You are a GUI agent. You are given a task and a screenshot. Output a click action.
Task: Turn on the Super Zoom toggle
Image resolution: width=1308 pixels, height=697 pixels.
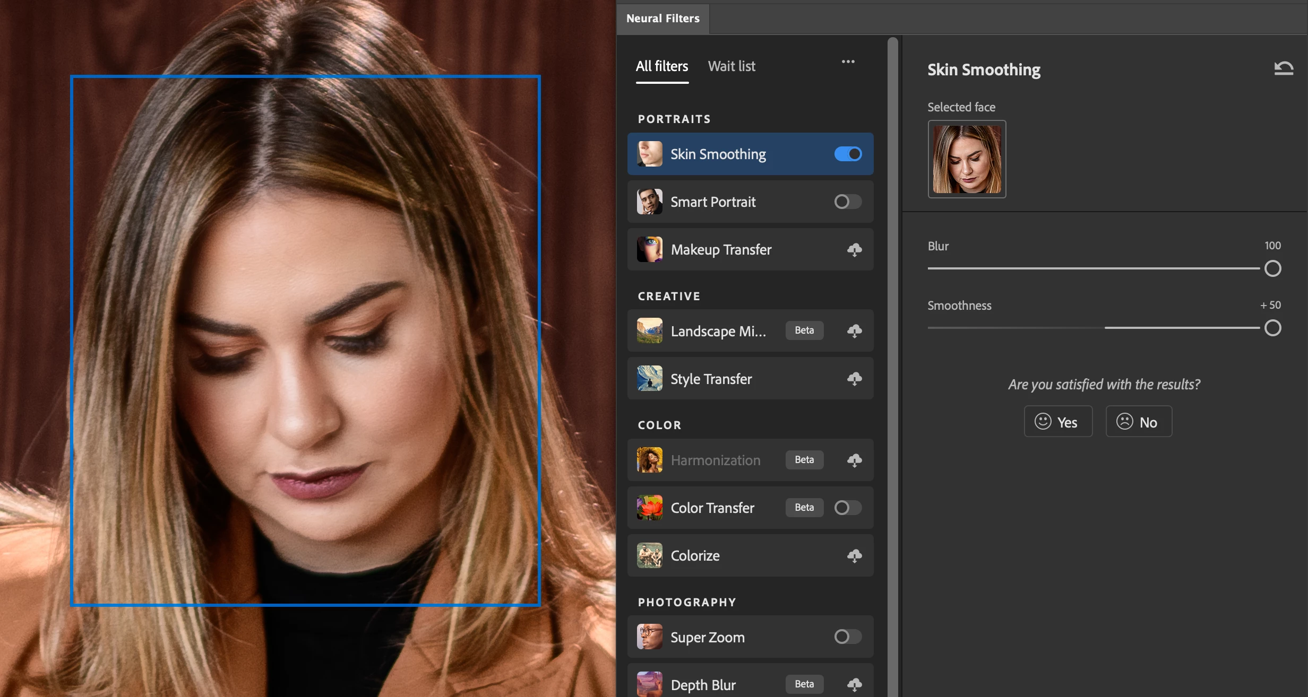click(848, 637)
